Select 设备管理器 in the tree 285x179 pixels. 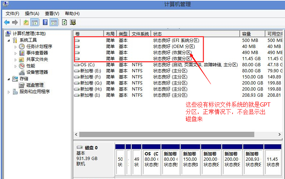pyautogui.click(x=37, y=72)
